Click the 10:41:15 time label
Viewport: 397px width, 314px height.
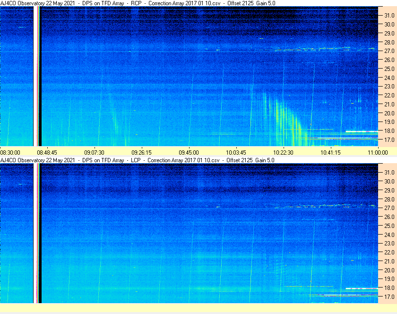(331, 153)
